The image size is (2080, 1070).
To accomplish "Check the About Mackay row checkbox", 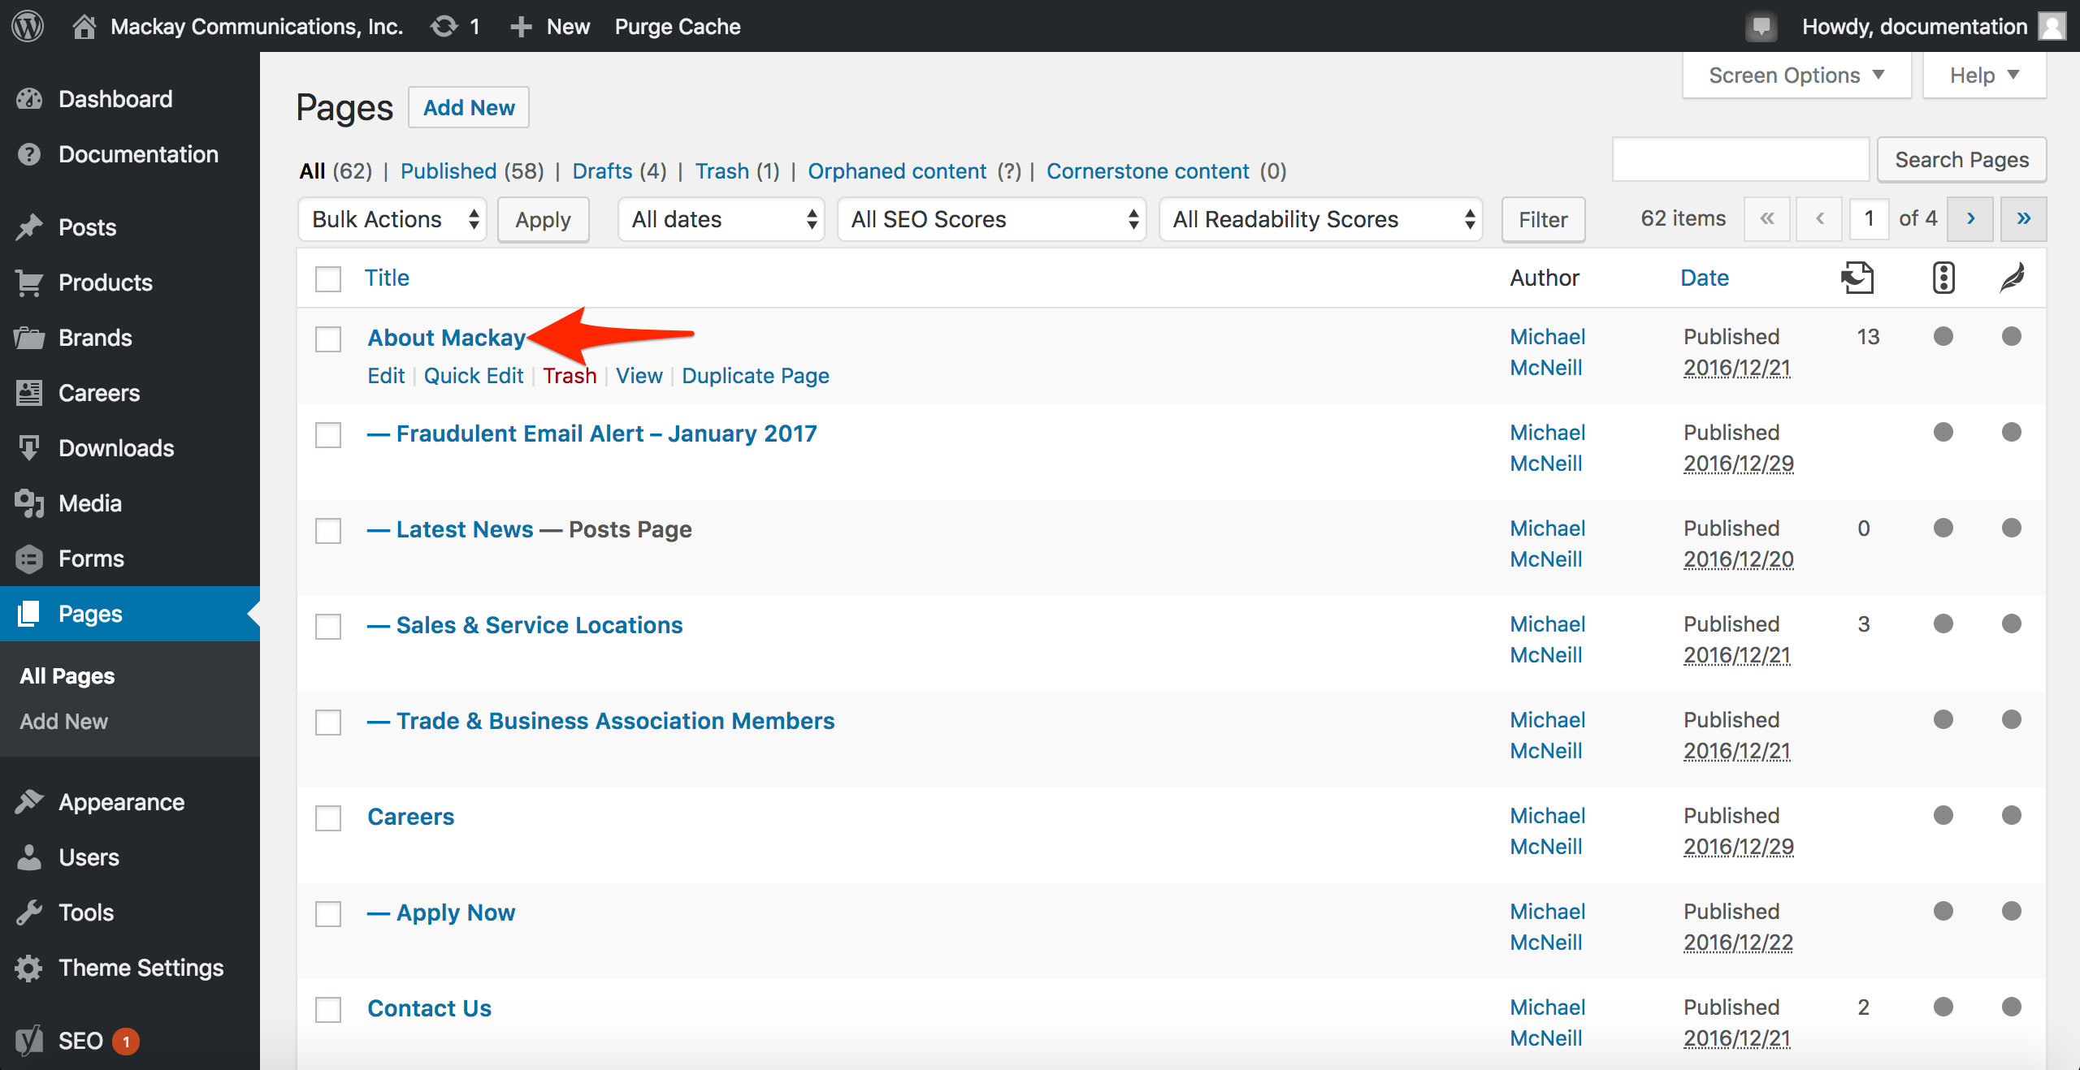I will [328, 339].
